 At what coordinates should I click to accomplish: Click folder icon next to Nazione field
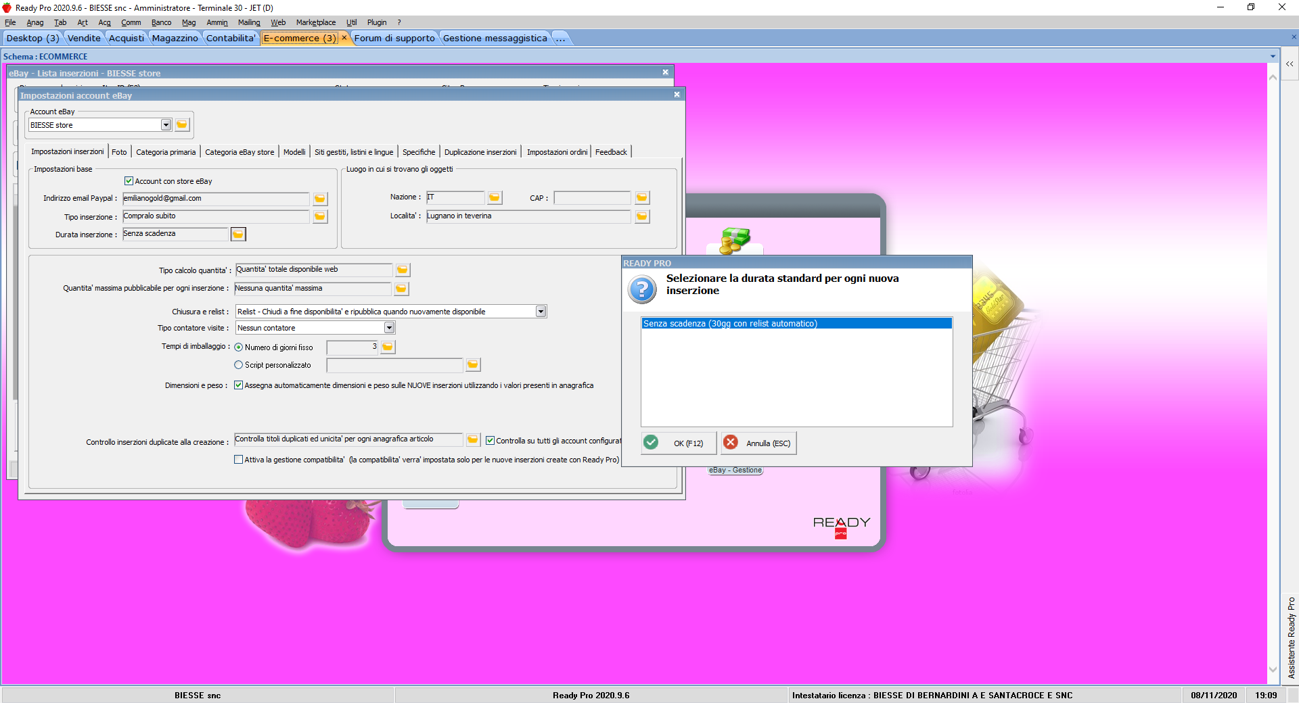click(495, 197)
